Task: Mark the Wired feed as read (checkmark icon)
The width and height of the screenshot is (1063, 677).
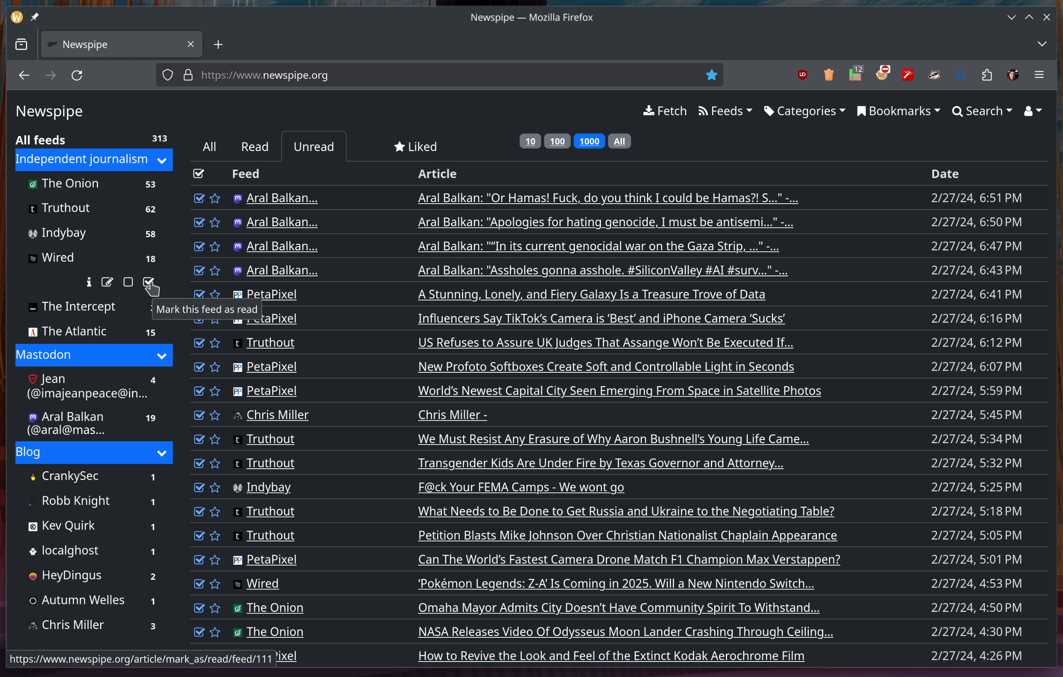Action: [x=149, y=282]
